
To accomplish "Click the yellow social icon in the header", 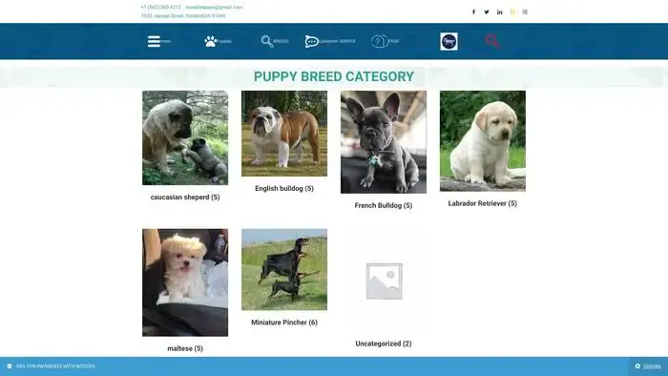I will point(512,11).
